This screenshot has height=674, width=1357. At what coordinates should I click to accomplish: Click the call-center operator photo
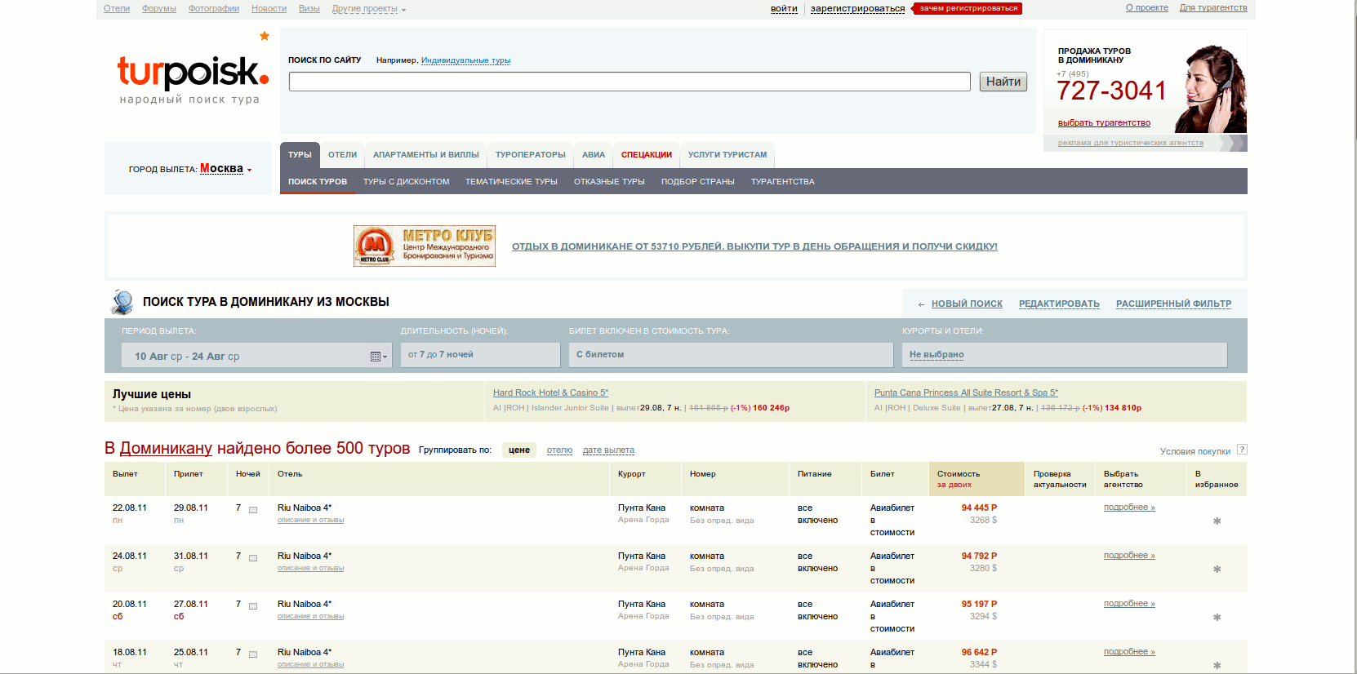click(x=1211, y=89)
